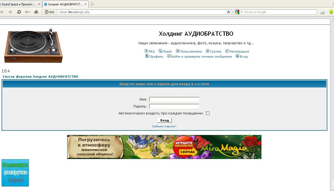Click the icon beside Группы

(208, 51)
